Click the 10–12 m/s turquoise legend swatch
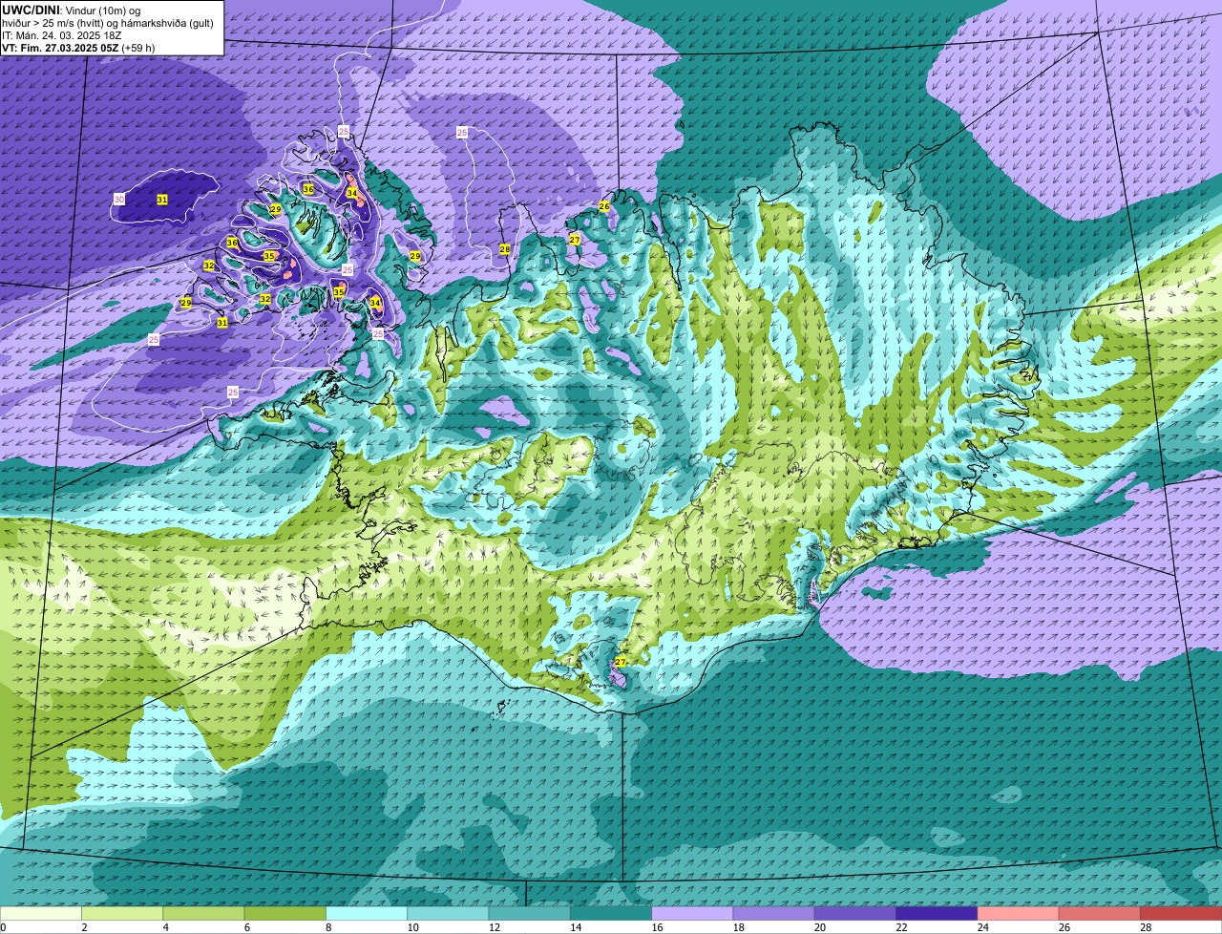Image resolution: width=1222 pixels, height=934 pixels. click(448, 913)
